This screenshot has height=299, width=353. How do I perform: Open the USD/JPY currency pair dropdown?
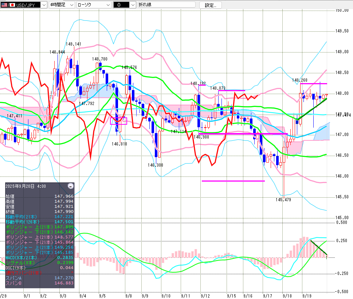pyautogui.click(x=44, y=5)
